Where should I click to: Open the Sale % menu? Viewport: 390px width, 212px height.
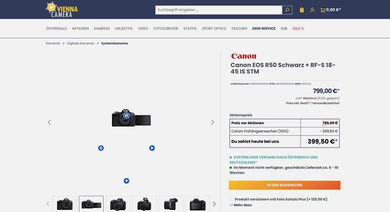298,29
